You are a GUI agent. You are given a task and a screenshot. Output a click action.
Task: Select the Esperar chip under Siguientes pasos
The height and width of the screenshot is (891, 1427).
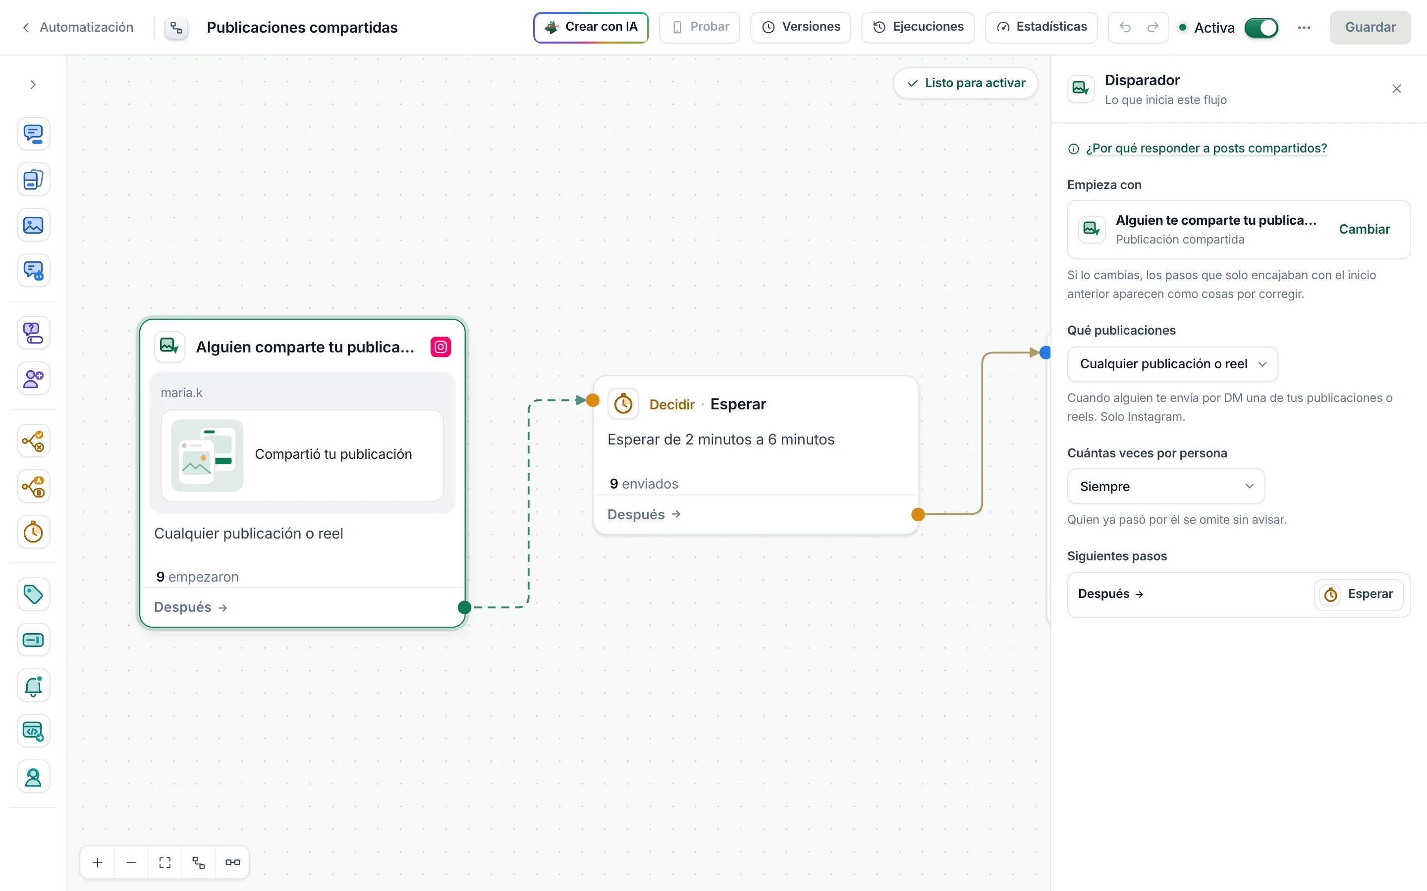point(1359,594)
